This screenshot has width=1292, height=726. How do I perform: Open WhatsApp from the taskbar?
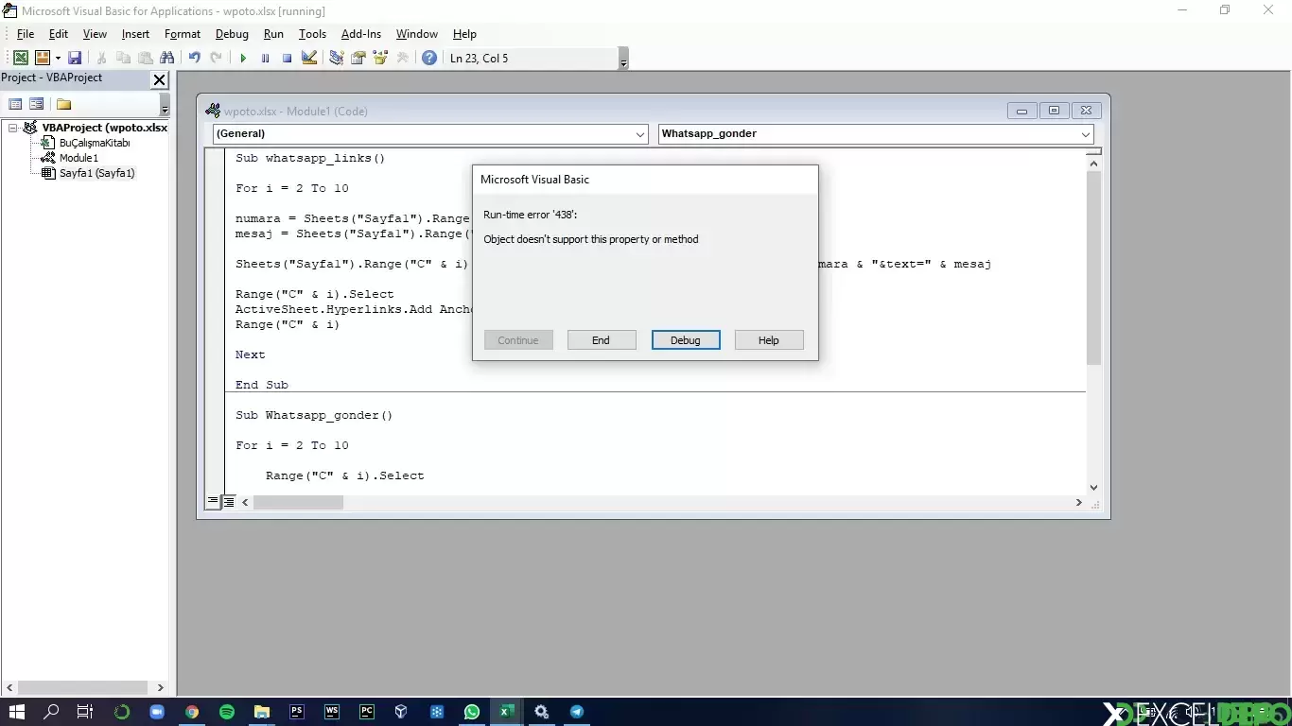pos(471,712)
